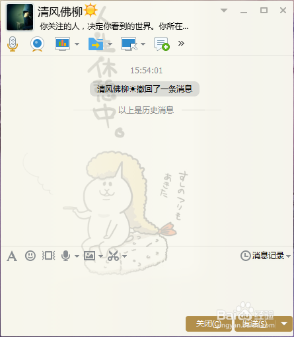Open the window menu dropdown triangle in title bar

click(224, 11)
